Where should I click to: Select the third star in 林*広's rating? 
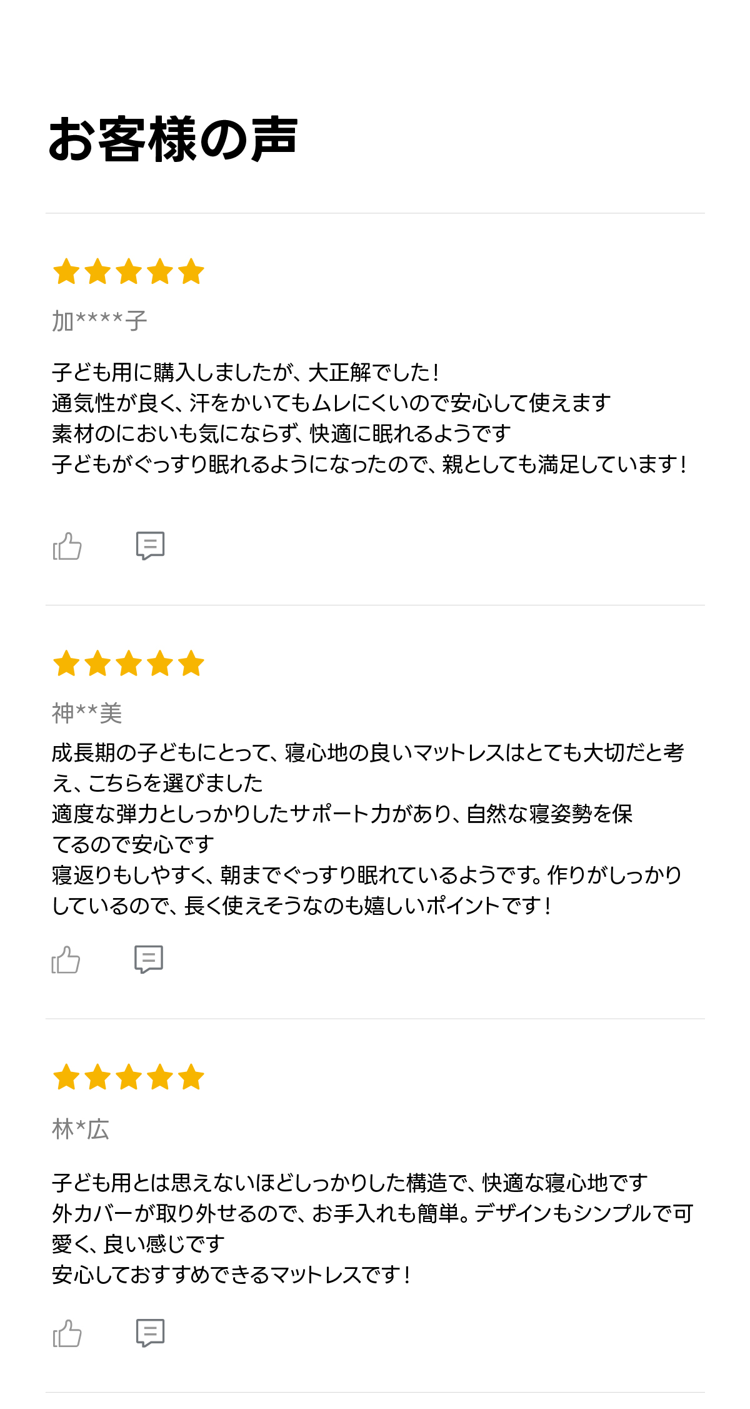[x=129, y=1077]
